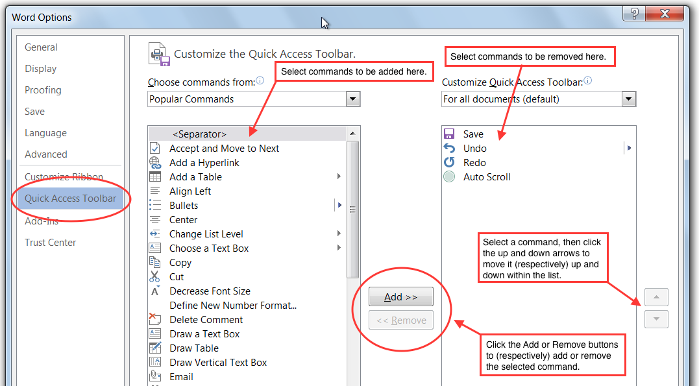Click the Choose a Text Box icon
The image size is (699, 386).
(154, 248)
